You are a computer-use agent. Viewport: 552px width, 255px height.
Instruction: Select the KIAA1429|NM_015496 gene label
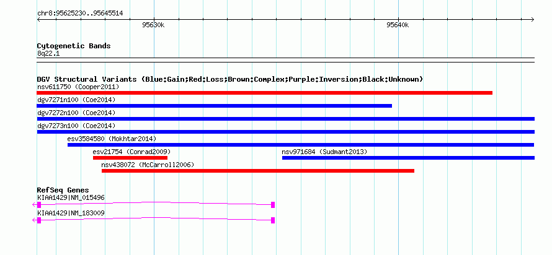tap(71, 197)
